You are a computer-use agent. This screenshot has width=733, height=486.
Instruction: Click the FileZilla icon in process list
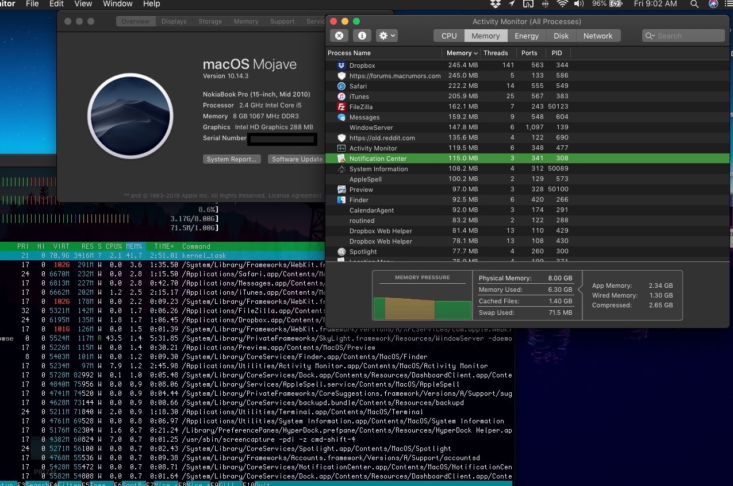pyautogui.click(x=341, y=107)
